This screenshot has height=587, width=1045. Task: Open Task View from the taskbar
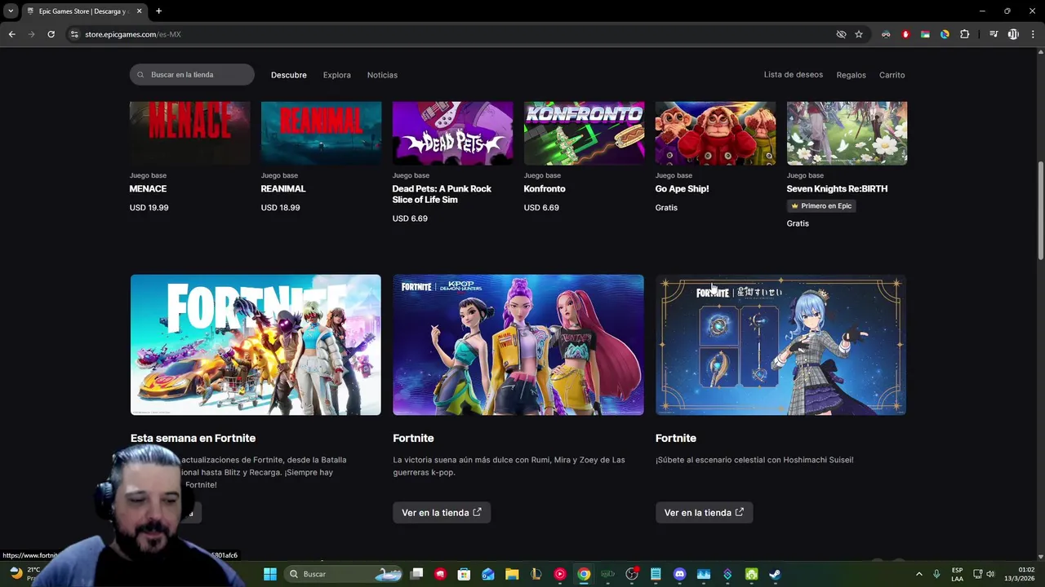pos(416,574)
